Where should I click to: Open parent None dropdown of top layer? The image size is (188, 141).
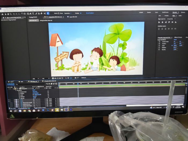(52, 88)
